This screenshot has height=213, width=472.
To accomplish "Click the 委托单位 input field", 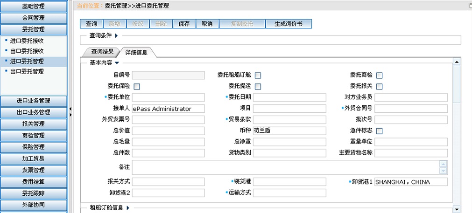I will (x=168, y=97).
